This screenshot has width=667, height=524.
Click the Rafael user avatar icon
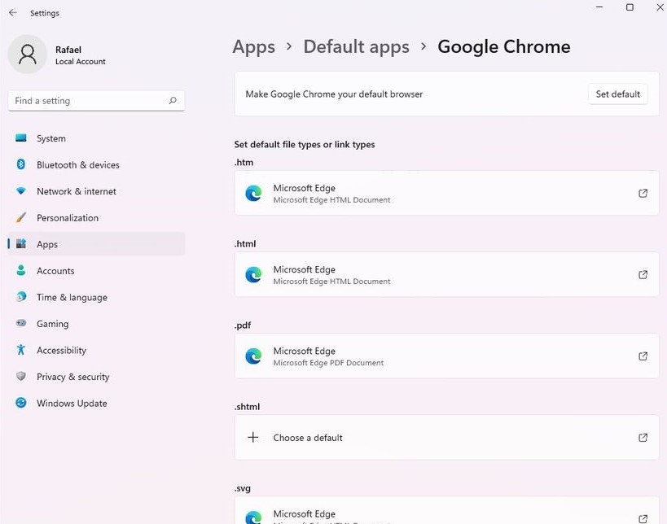[x=28, y=55]
